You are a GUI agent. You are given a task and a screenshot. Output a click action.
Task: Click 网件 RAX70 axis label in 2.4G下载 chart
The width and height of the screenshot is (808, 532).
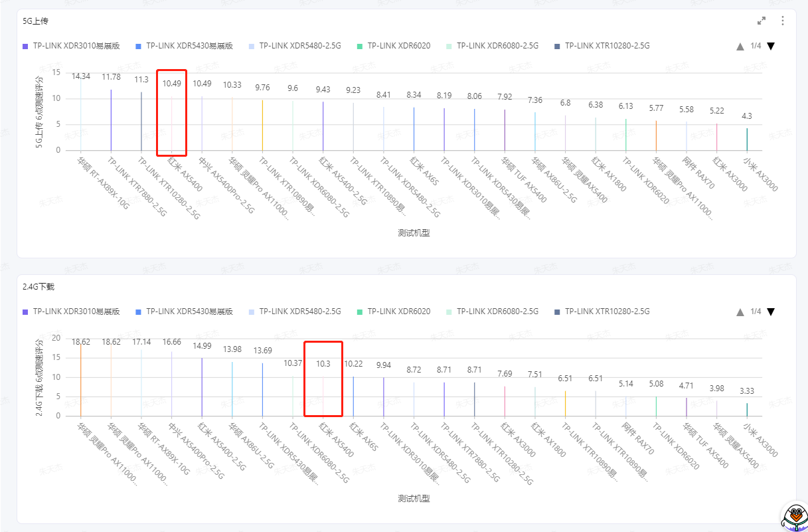coord(638,438)
